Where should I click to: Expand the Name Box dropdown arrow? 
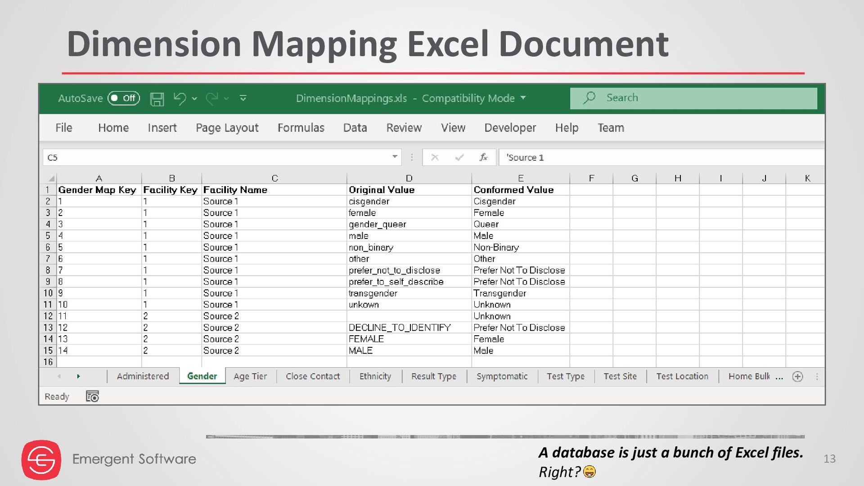[x=395, y=157]
